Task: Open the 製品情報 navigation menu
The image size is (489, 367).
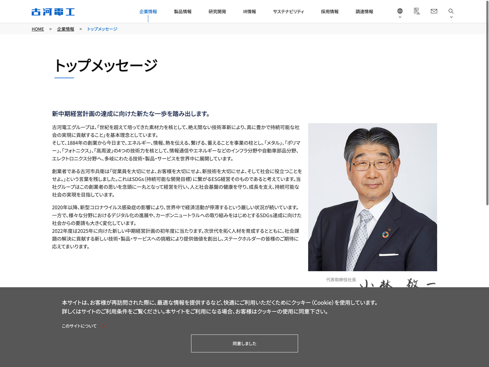Action: pos(182,12)
